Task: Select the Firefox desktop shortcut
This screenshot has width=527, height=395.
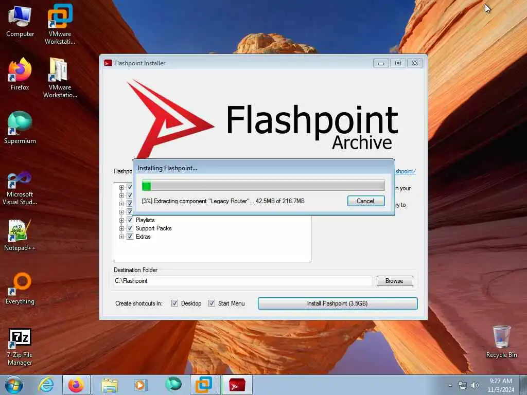Action: point(20,74)
